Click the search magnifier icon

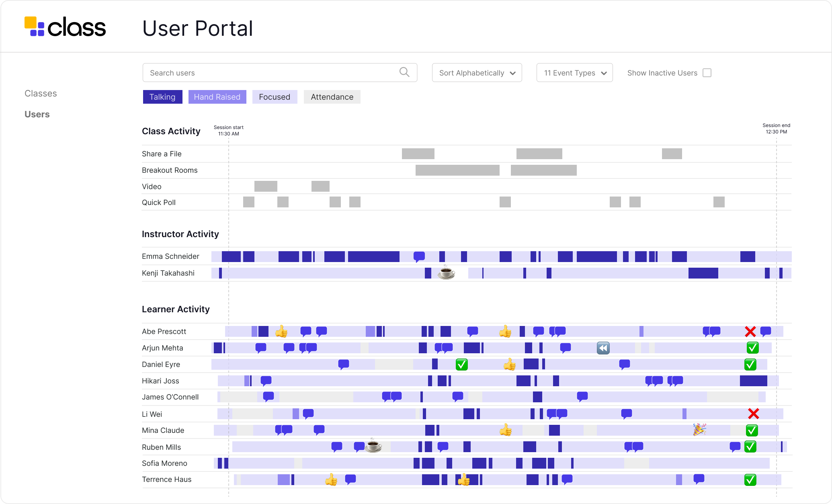pyautogui.click(x=404, y=72)
